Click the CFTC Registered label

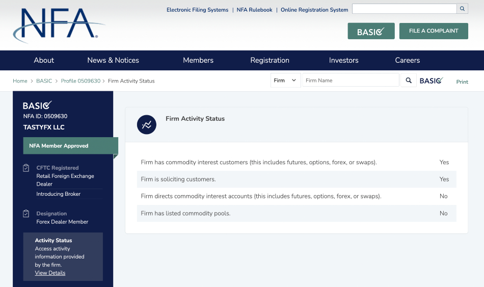point(58,168)
